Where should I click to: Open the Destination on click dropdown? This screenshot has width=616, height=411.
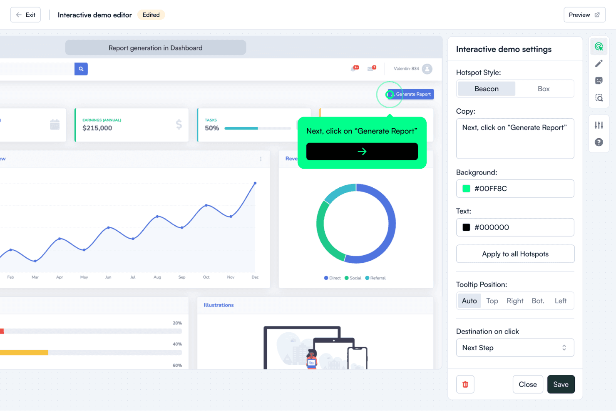coord(515,348)
